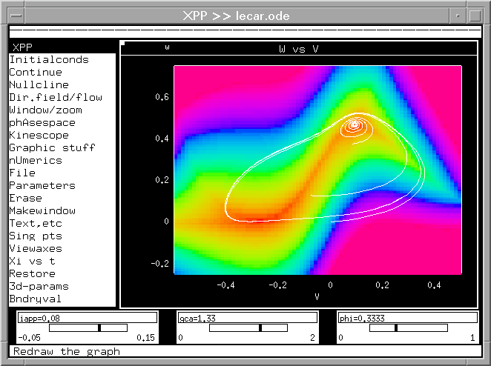This screenshot has width=491, height=366.
Task: Click the phi=0.3333 value field
Action: tap(408, 318)
